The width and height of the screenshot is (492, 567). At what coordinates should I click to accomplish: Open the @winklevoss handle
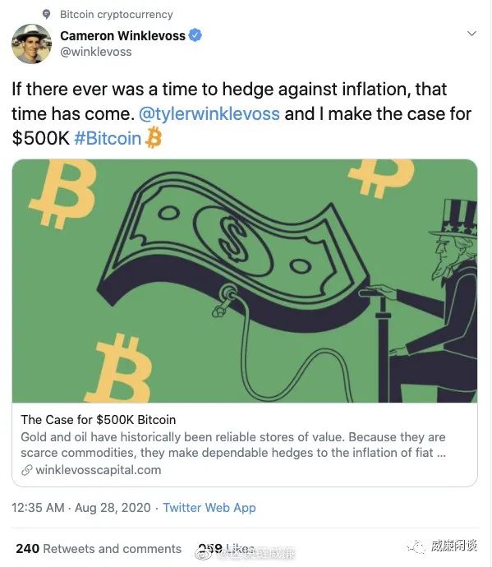coord(96,52)
